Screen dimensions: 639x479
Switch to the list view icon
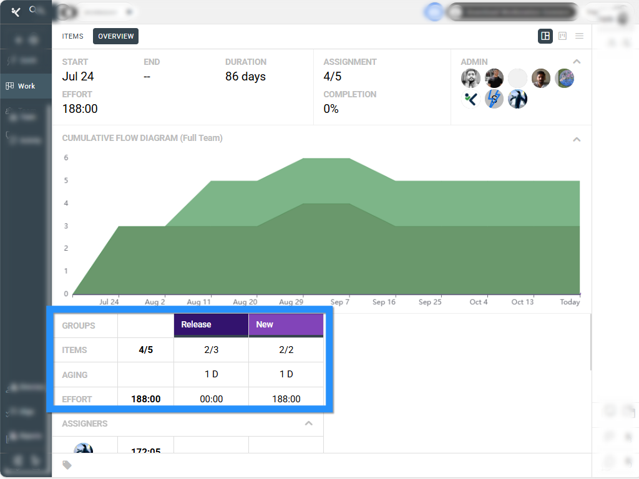[x=579, y=36]
